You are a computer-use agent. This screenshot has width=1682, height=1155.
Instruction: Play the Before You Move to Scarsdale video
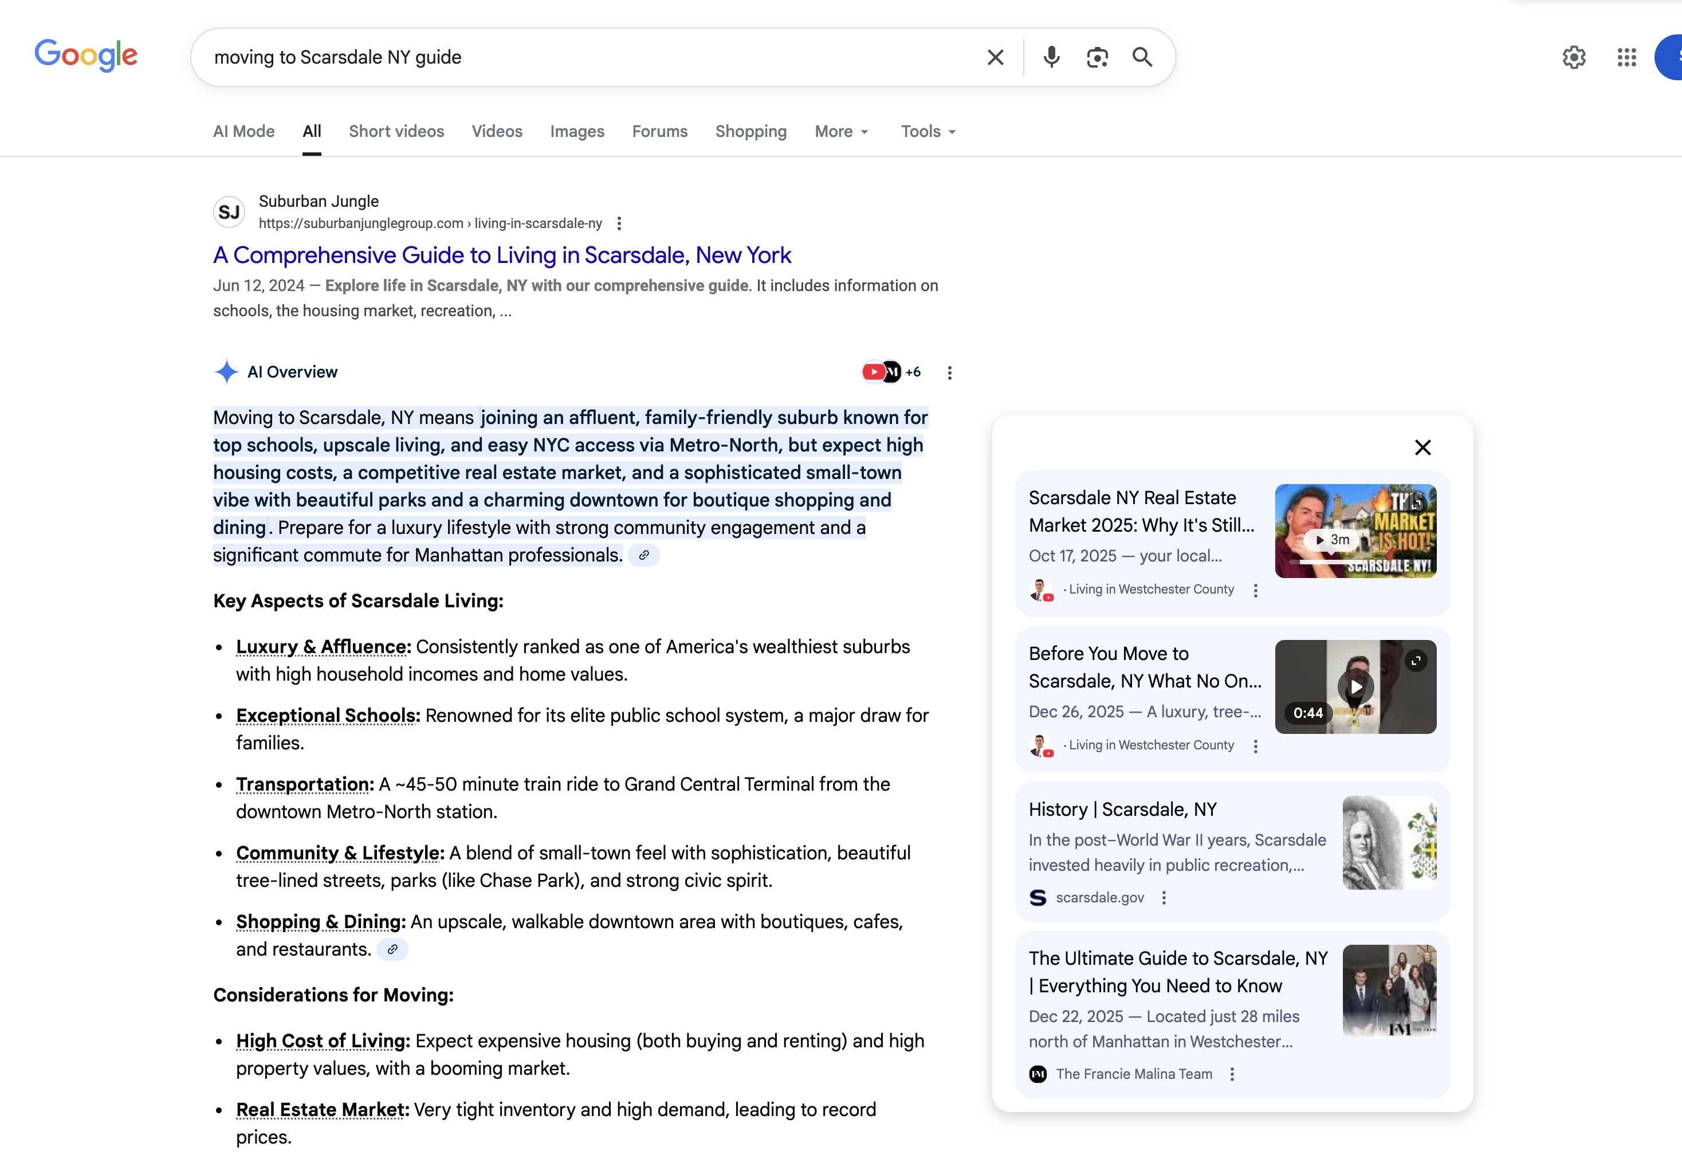(x=1355, y=687)
